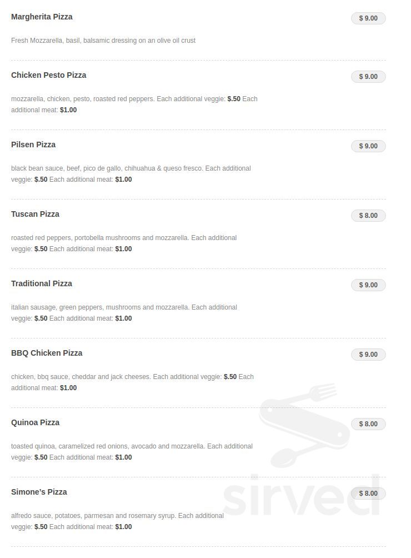Select the Traditional Pizza heading
This screenshot has height=558, width=411.
click(x=42, y=283)
